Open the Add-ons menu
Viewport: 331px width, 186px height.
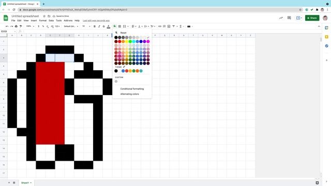pos(68,21)
